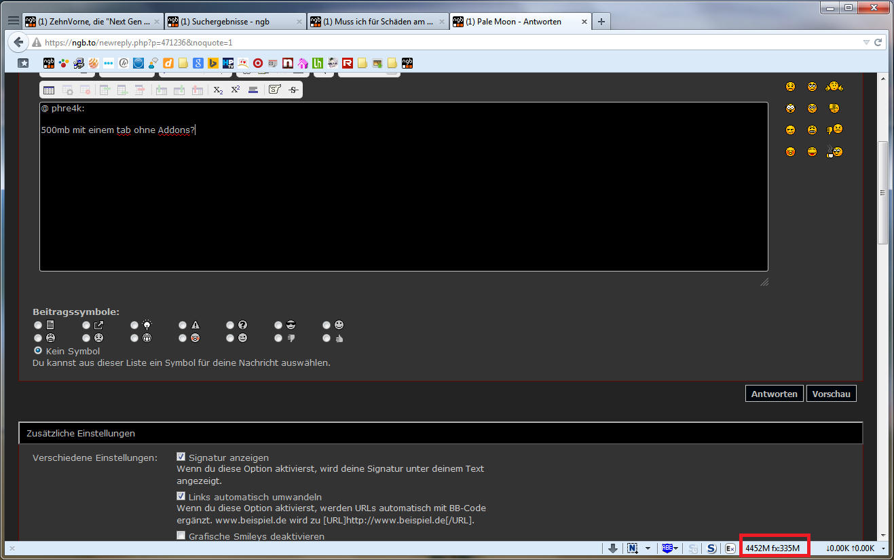The image size is (894, 560).
Task: Click the superscript formatting icon
Action: pos(235,90)
